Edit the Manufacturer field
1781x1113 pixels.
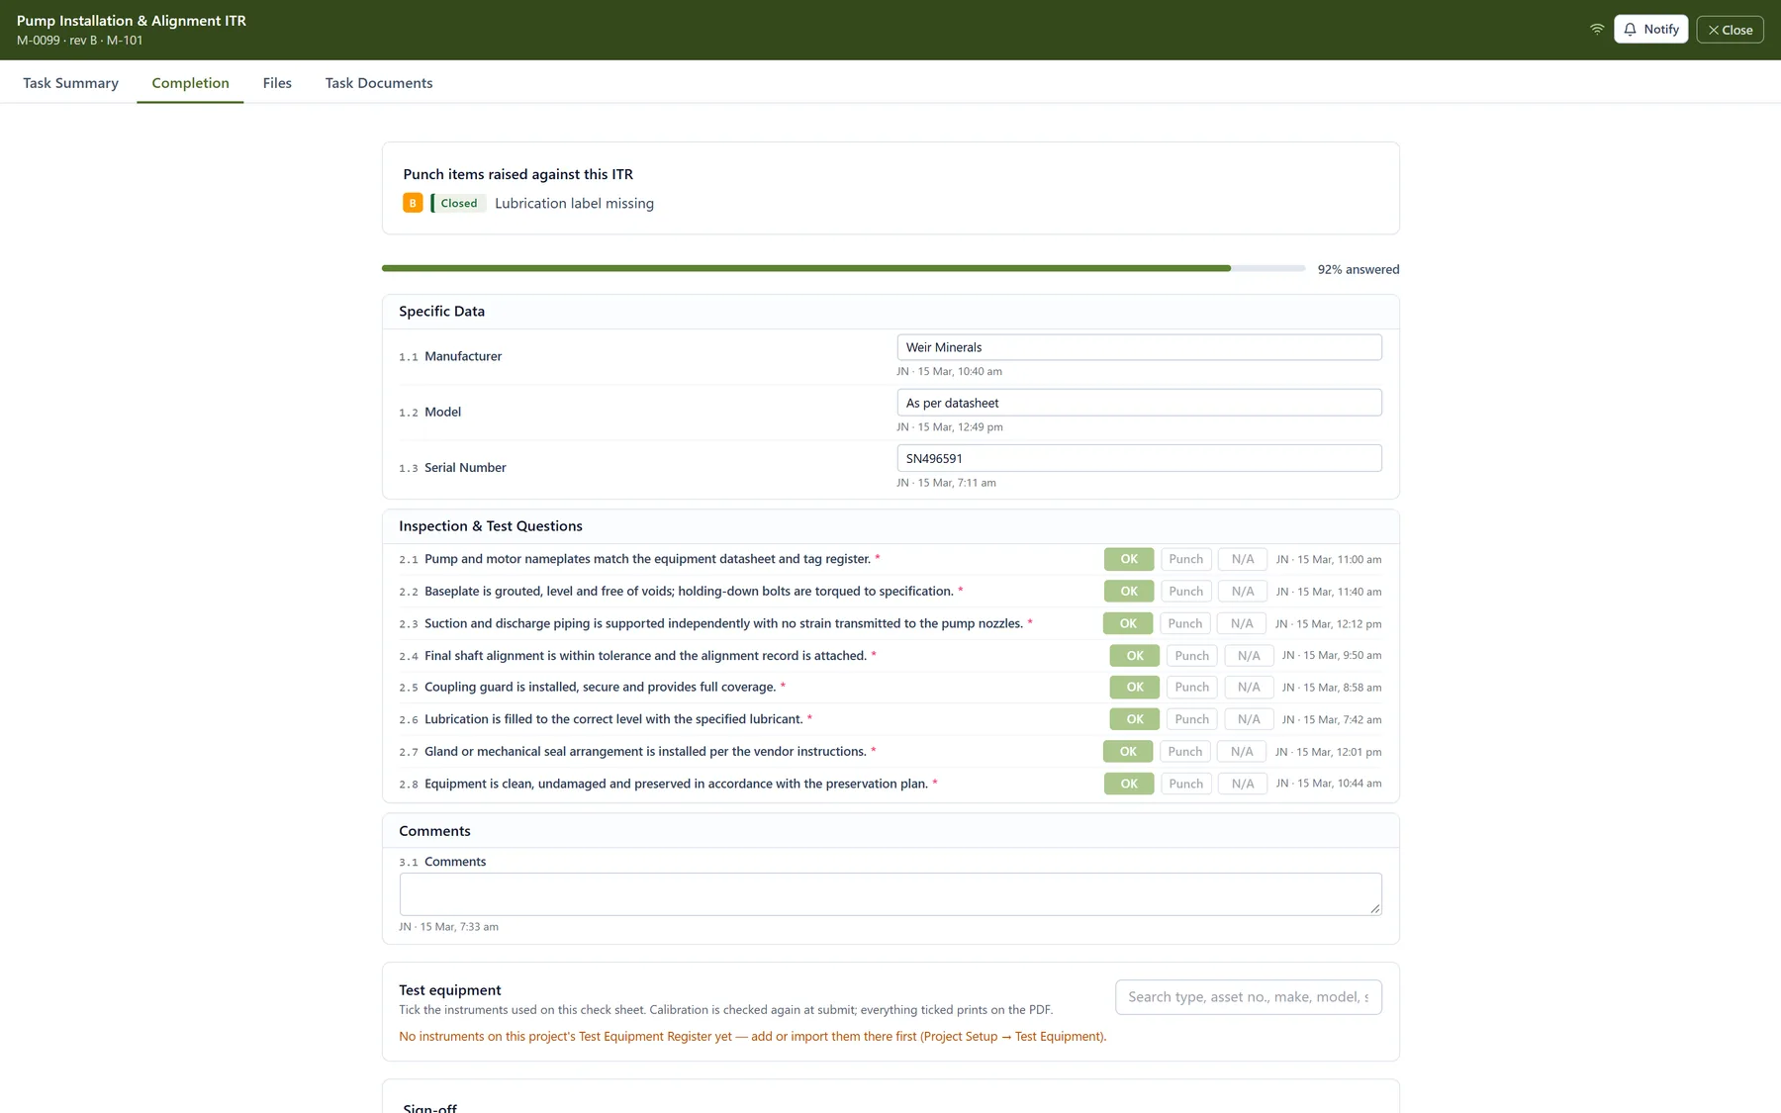pyautogui.click(x=1139, y=347)
